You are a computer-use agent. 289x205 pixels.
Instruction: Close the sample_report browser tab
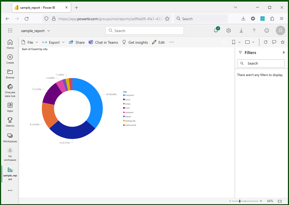point(66,8)
